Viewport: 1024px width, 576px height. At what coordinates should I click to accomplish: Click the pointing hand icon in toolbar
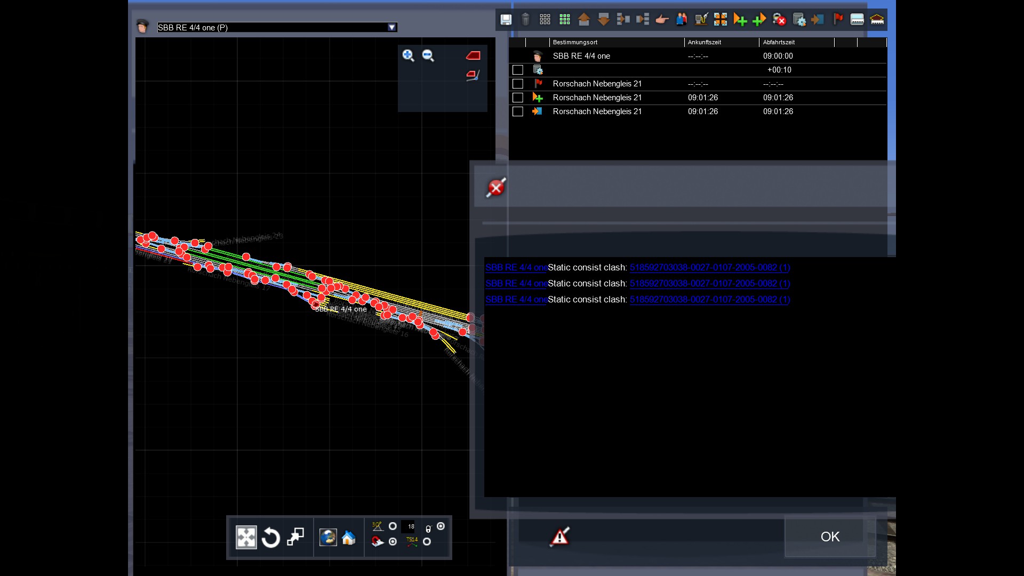tap(662, 20)
